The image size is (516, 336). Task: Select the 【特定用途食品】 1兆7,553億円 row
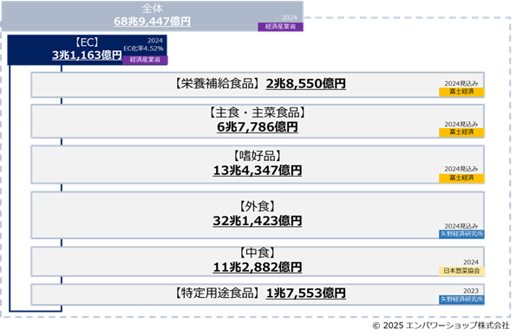pyautogui.click(x=258, y=294)
